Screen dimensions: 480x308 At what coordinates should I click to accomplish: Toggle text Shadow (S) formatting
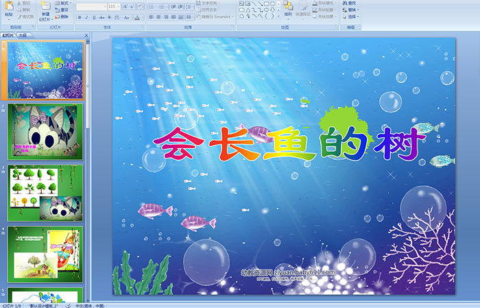click(x=110, y=17)
